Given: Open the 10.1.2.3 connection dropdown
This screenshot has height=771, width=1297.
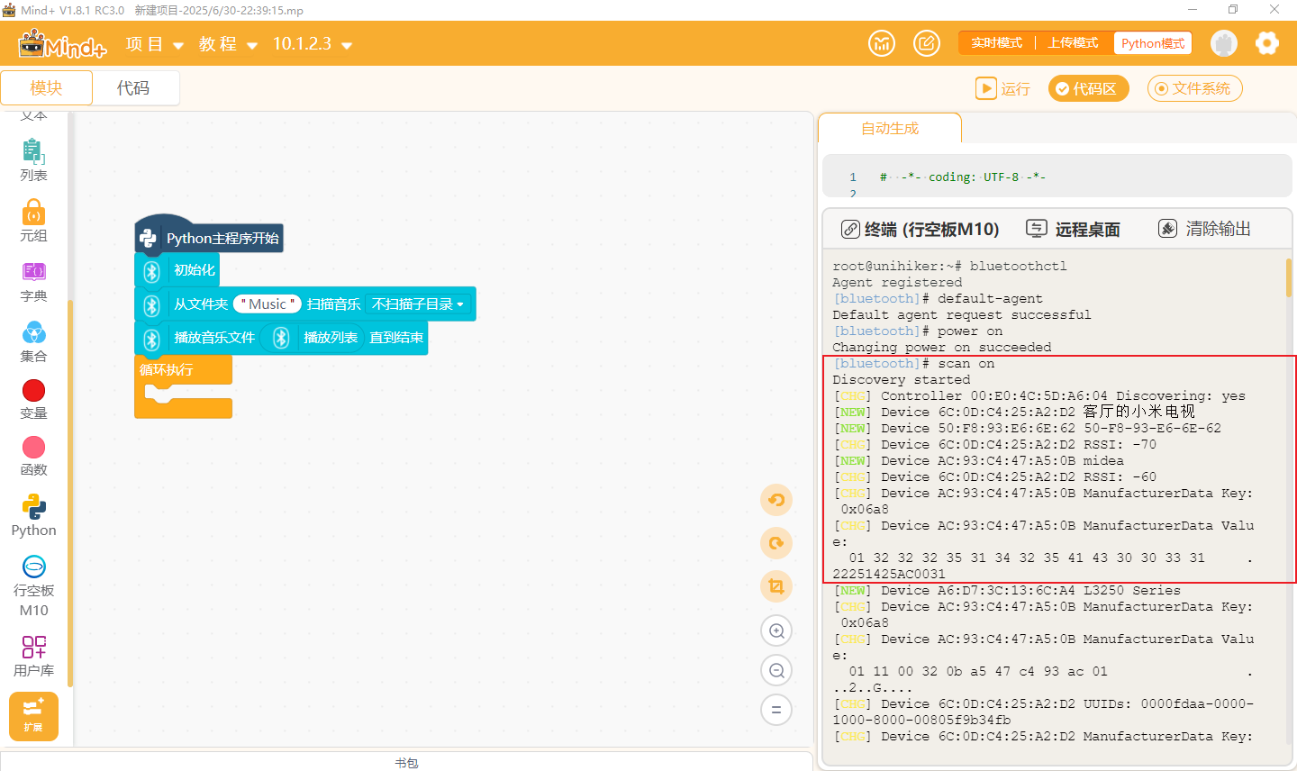Looking at the screenshot, I should [312, 44].
